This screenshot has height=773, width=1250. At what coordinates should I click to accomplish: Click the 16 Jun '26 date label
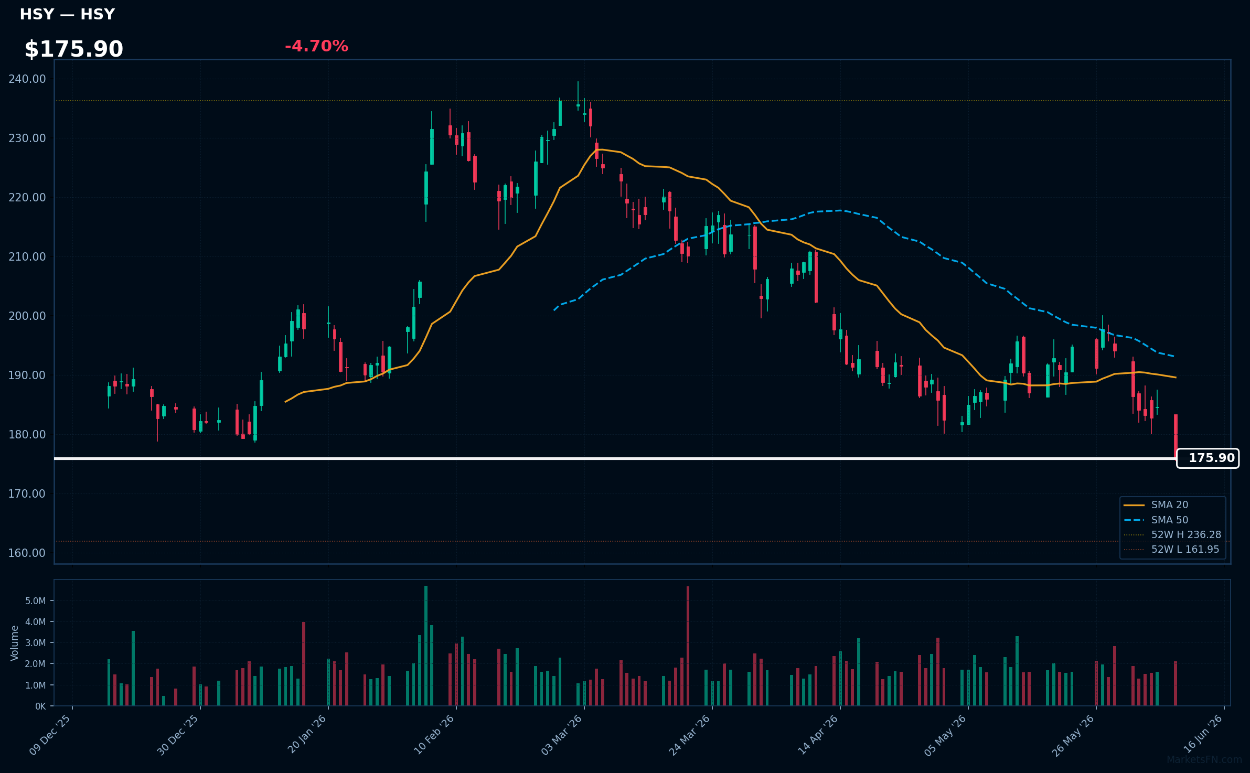click(1203, 734)
